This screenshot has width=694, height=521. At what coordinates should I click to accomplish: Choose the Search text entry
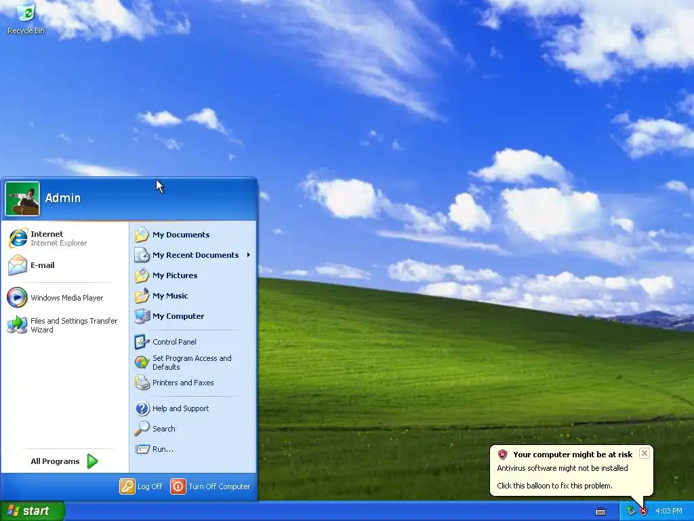(164, 429)
